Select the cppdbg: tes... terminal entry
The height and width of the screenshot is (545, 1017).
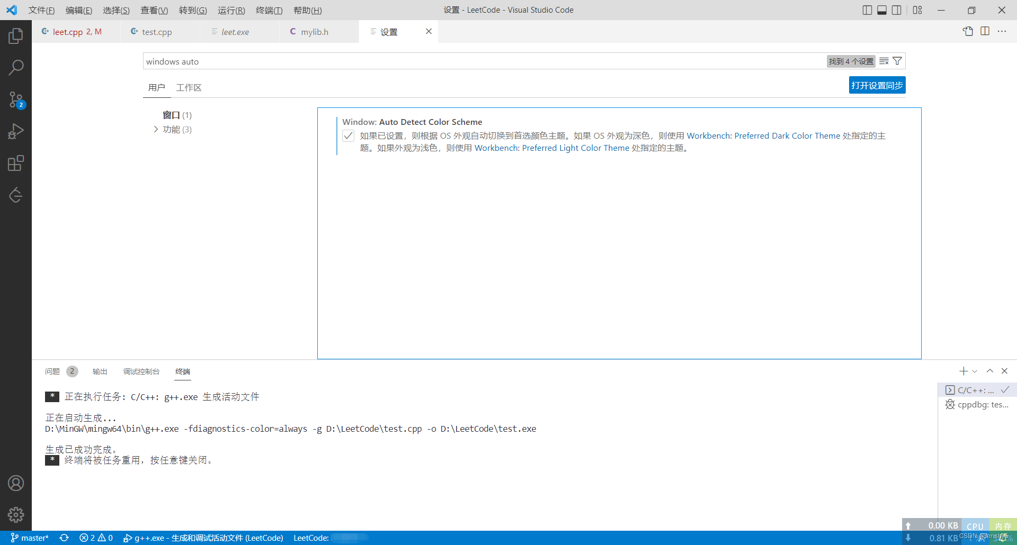(x=976, y=404)
